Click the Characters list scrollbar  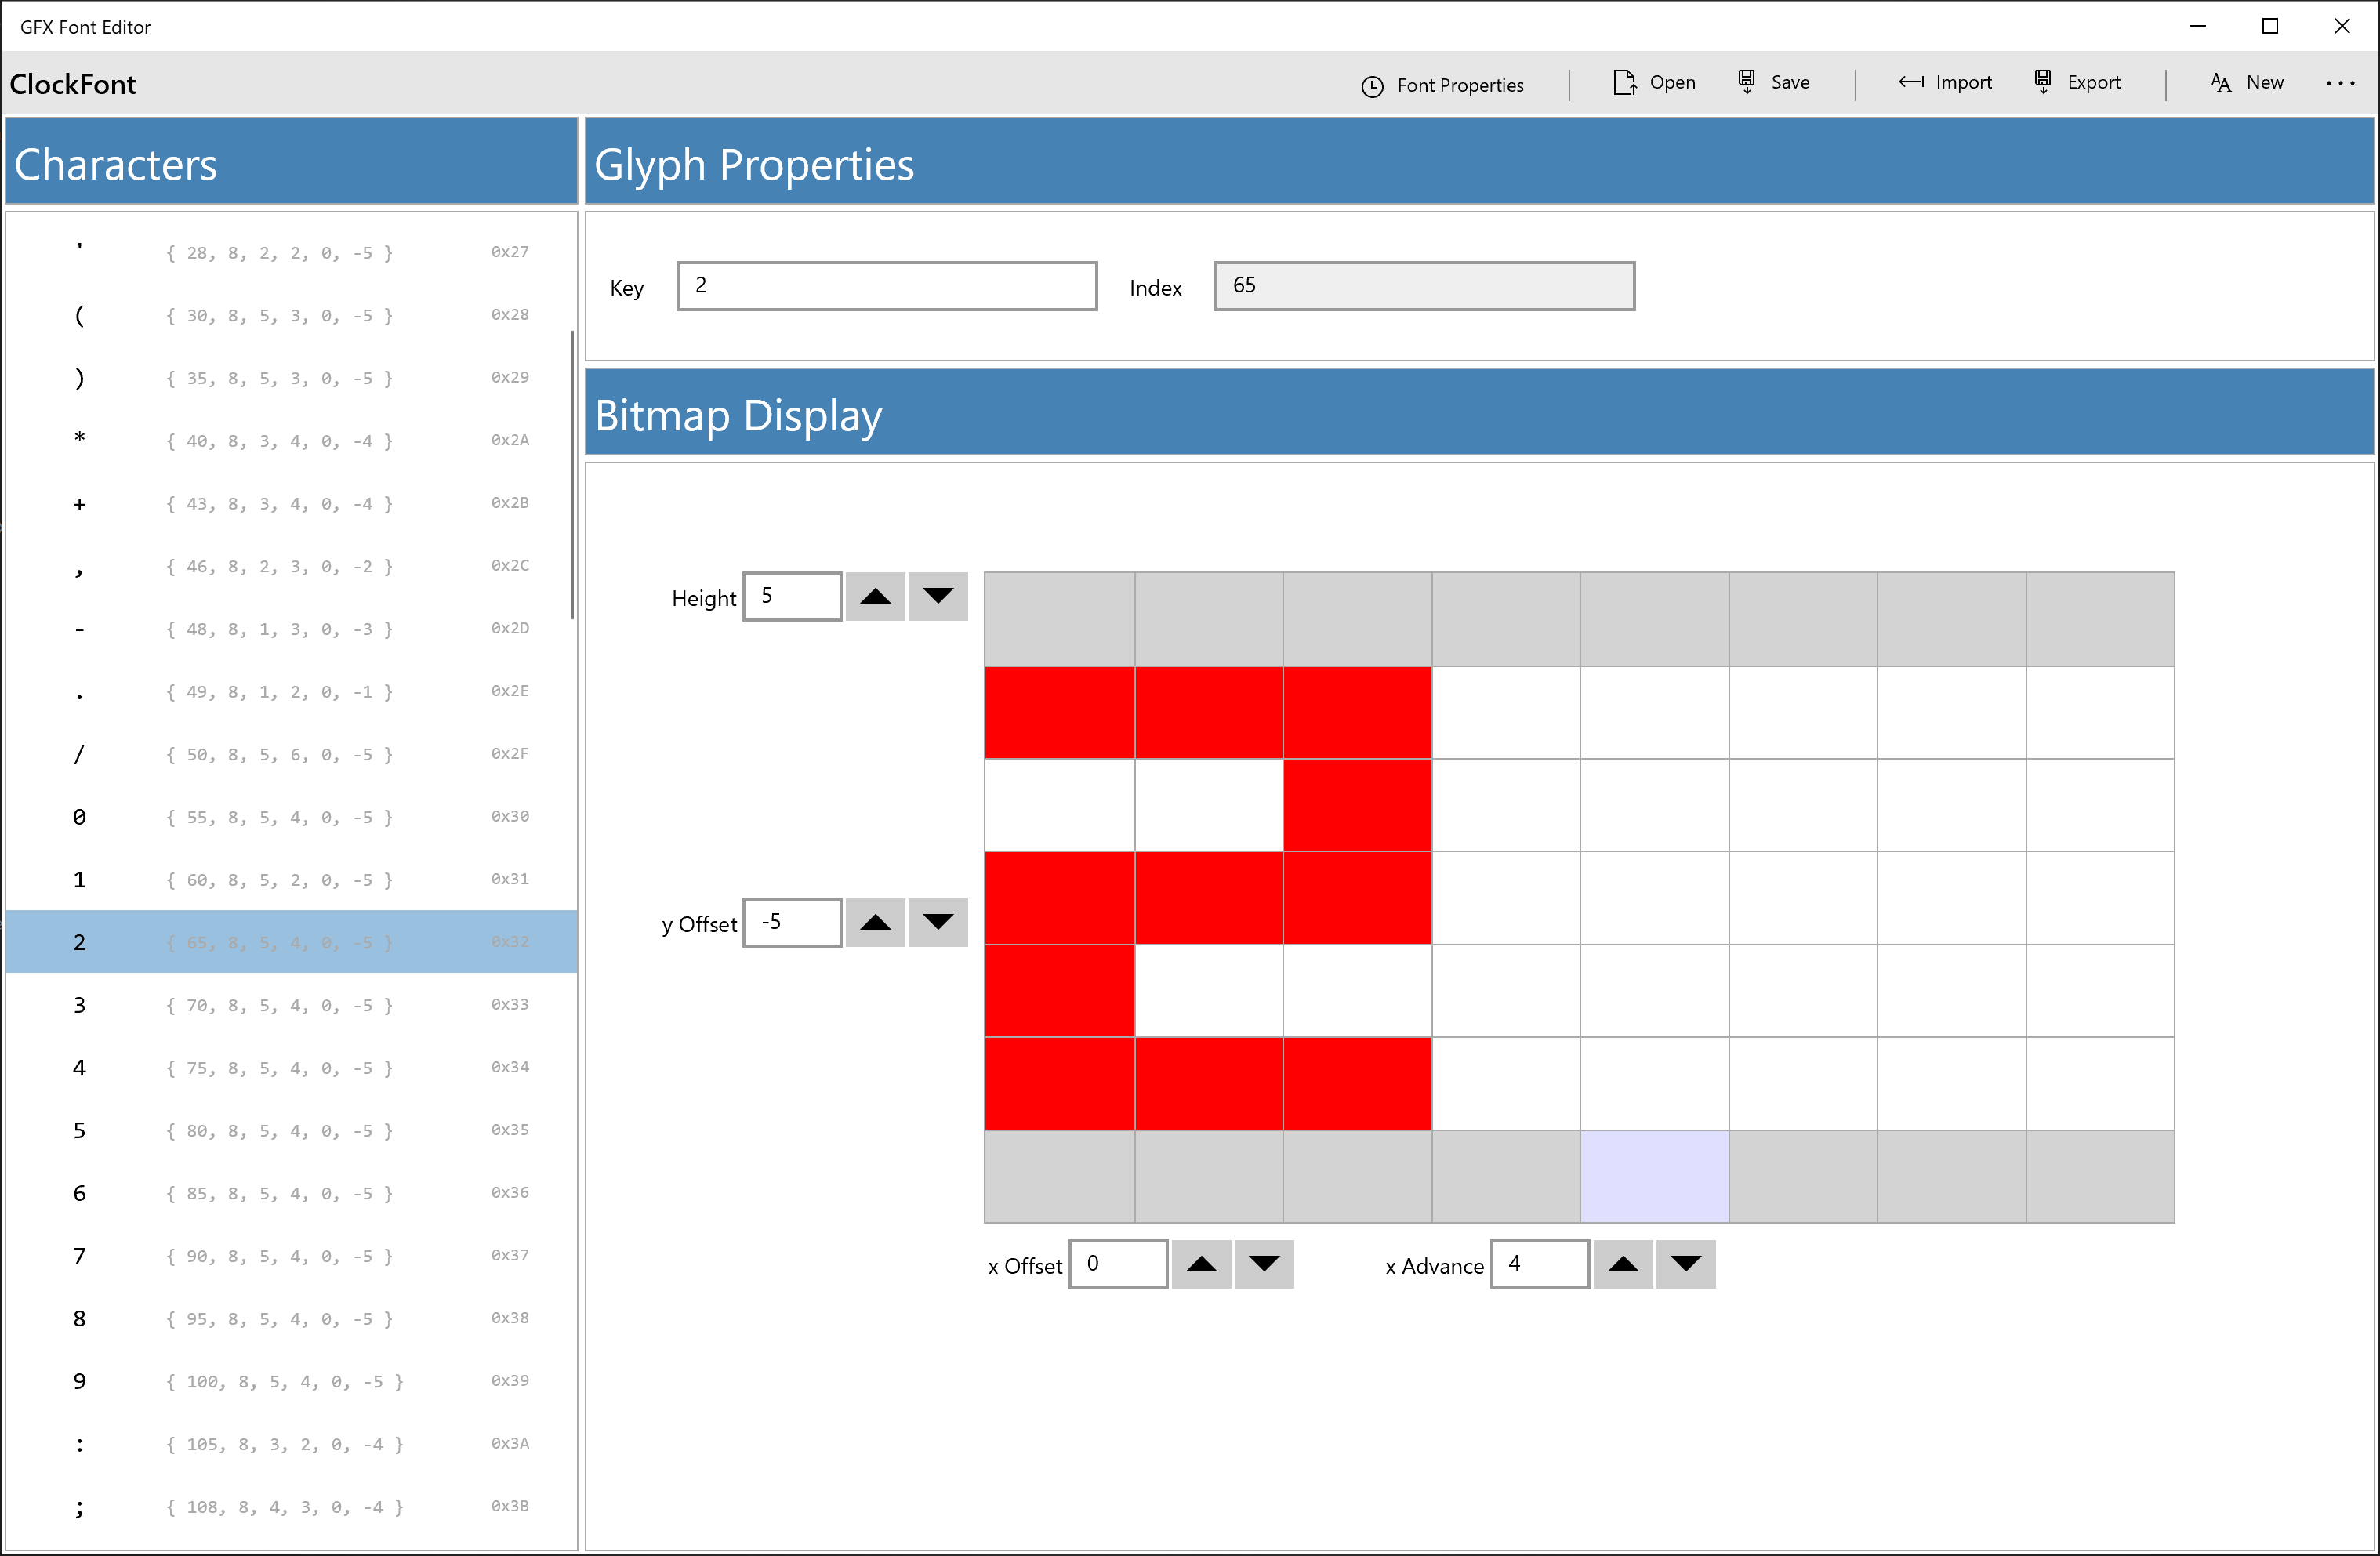click(x=572, y=475)
